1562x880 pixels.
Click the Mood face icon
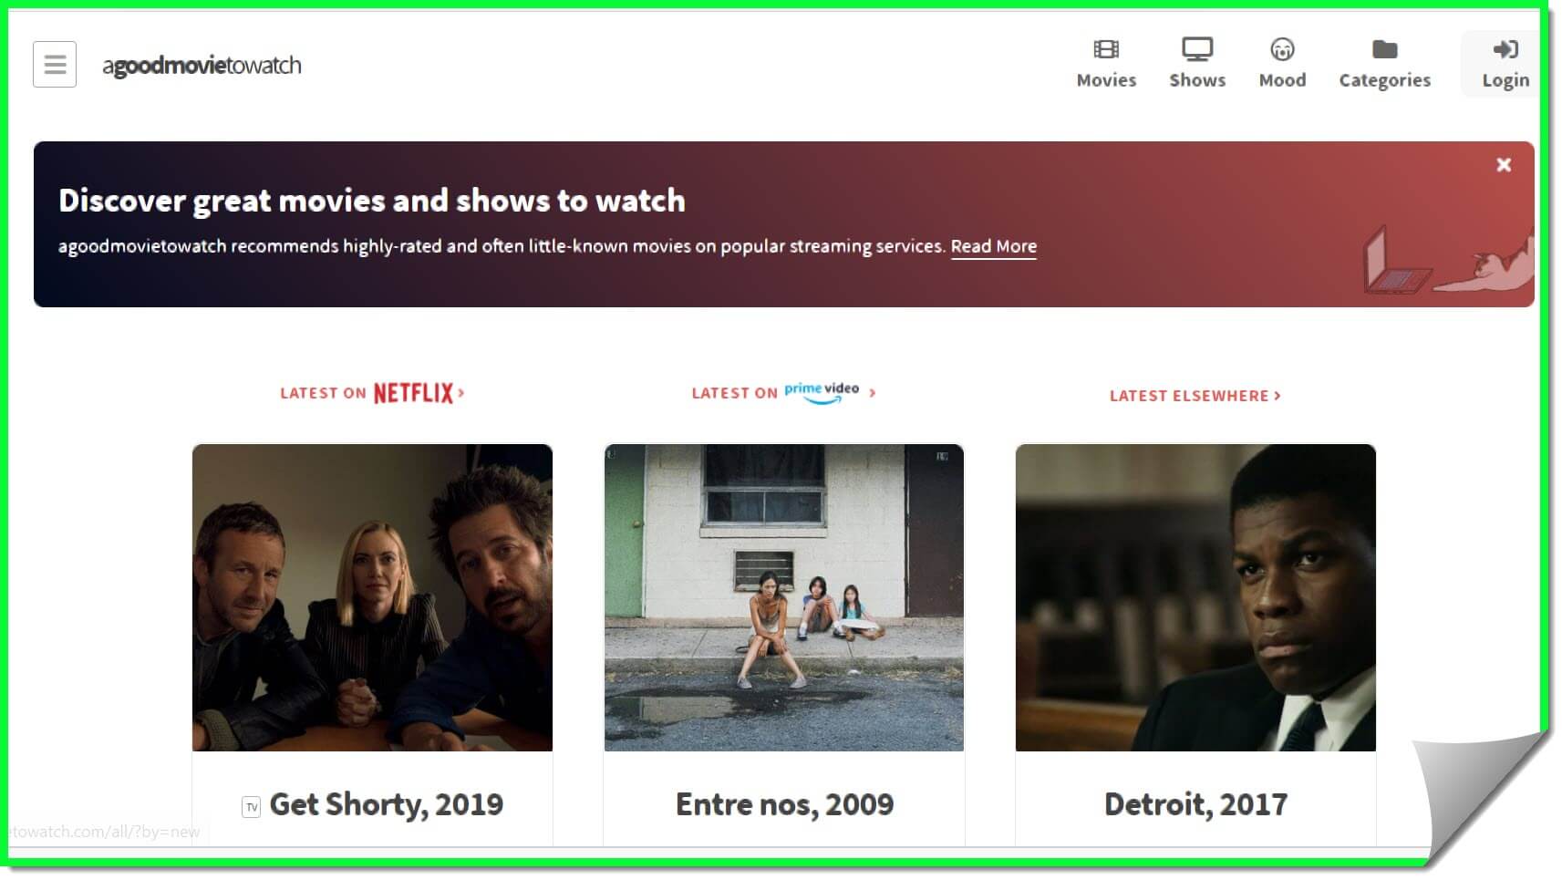tap(1282, 49)
